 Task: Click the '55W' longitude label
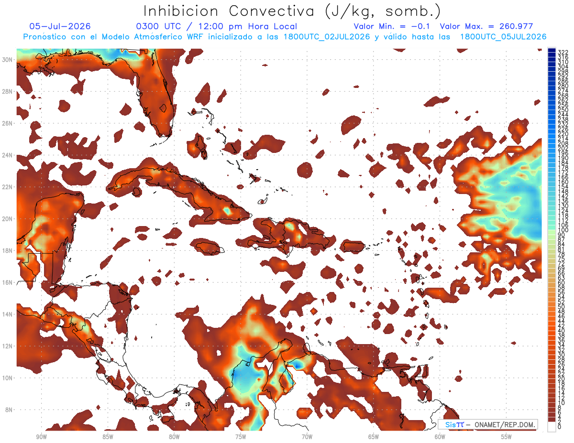pyautogui.click(x=507, y=437)
